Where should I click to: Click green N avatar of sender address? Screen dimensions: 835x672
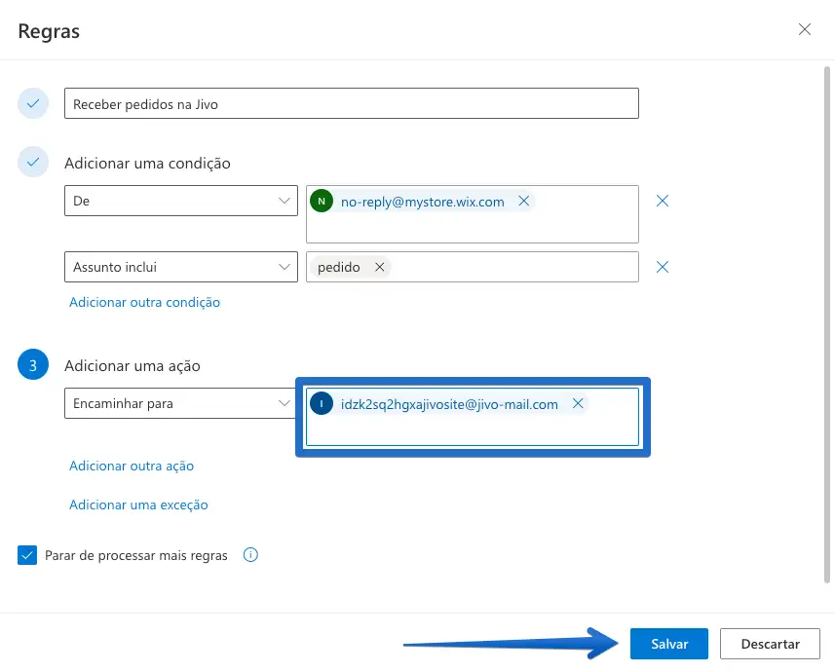(322, 202)
